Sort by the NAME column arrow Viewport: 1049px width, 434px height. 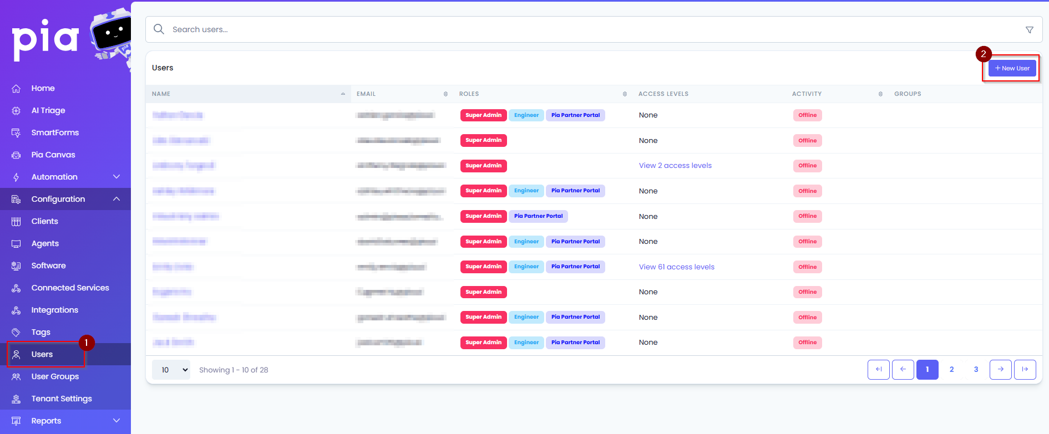[x=343, y=94]
